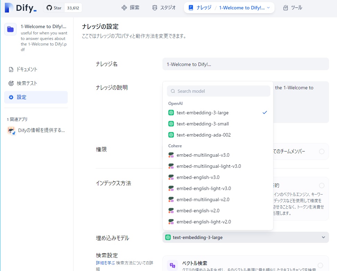The height and width of the screenshot is (271, 337).
Task: Click the インデックス方法 label
Action: 113,183
